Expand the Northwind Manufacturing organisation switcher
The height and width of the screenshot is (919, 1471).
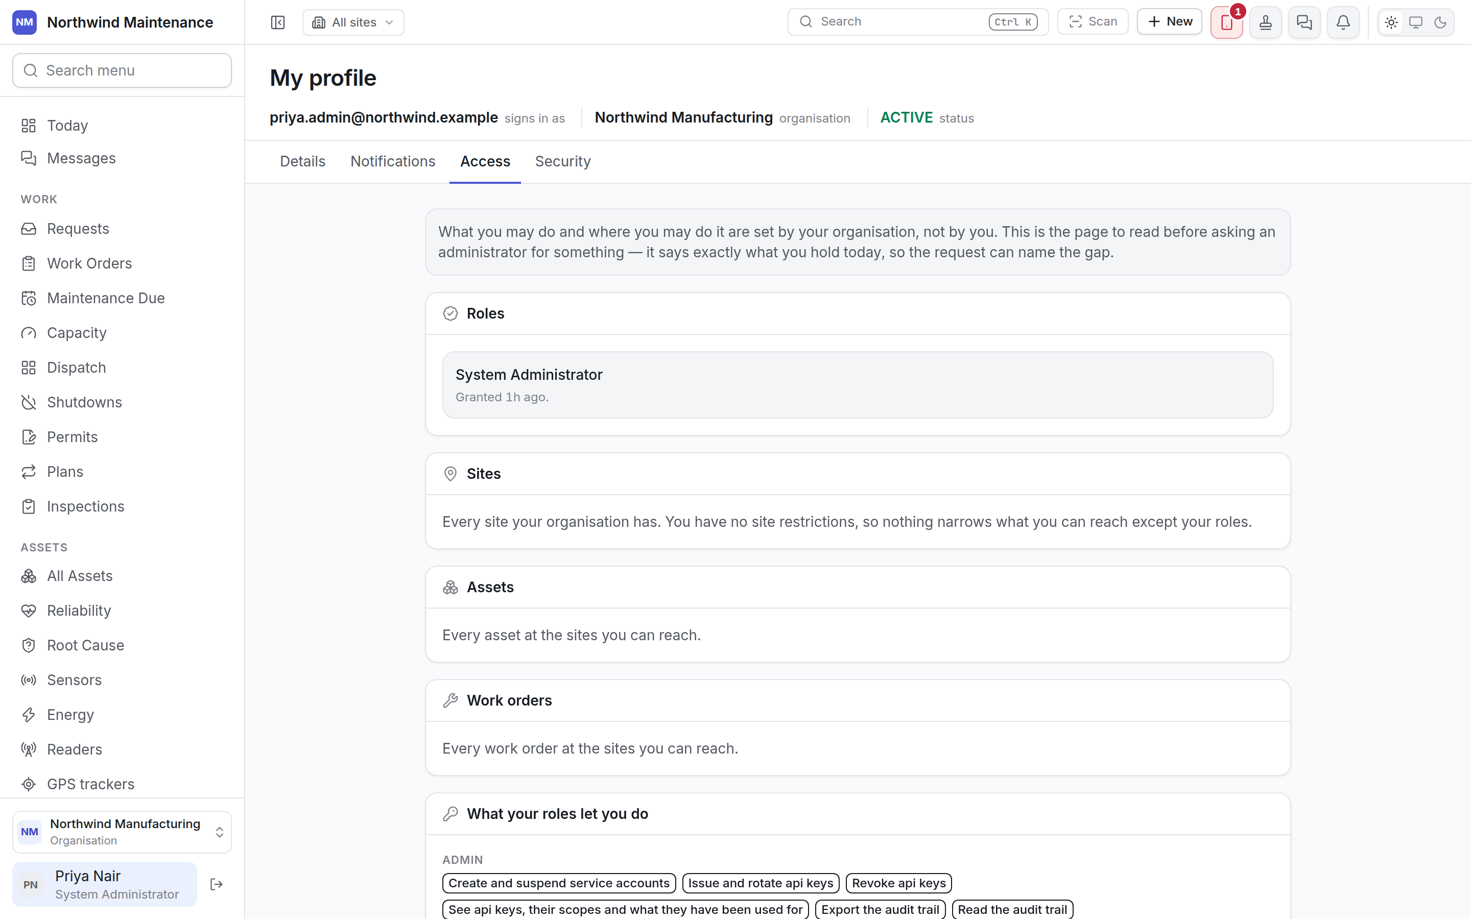(x=122, y=832)
